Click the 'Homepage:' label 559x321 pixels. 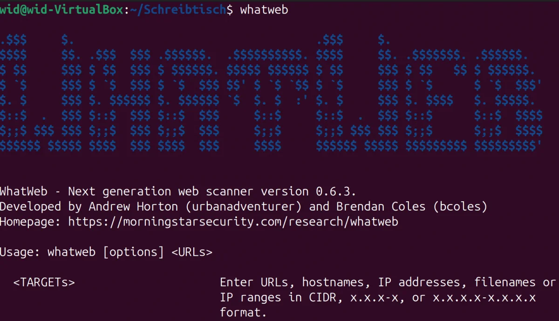[x=31, y=221]
